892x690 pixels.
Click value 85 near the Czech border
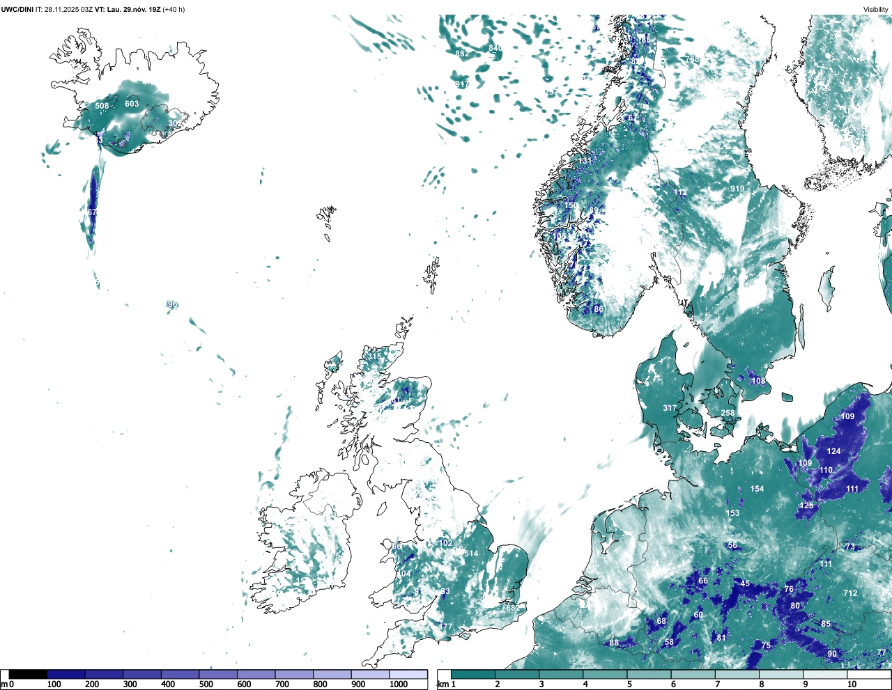[826, 624]
